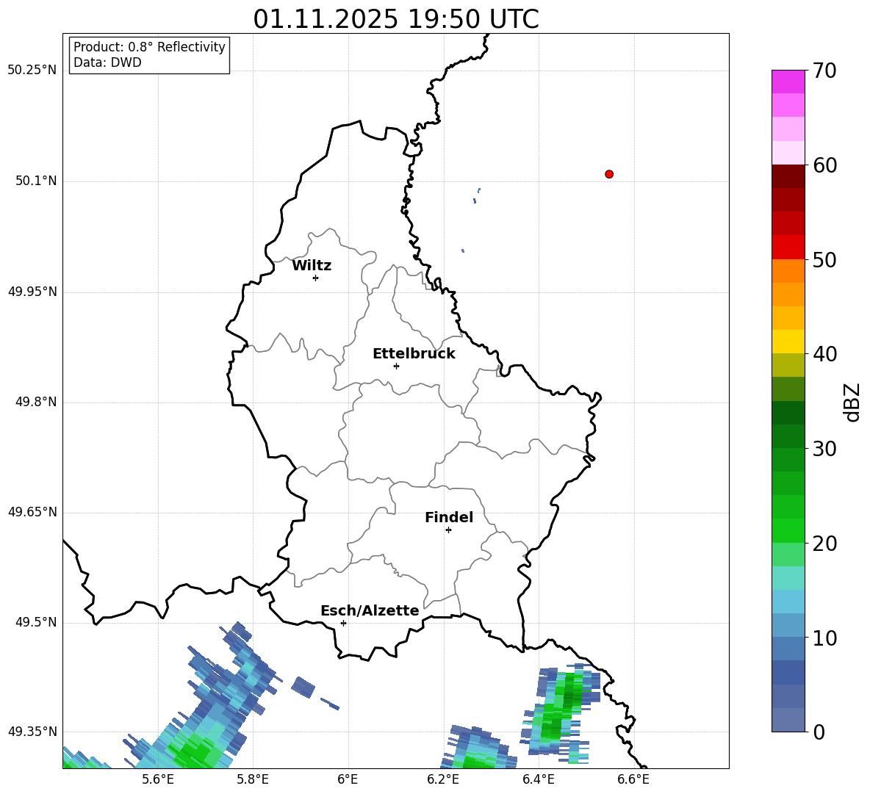Click the small isolated echo near 6.27°E 50.08°N
This screenshot has width=870, height=794.
476,195
